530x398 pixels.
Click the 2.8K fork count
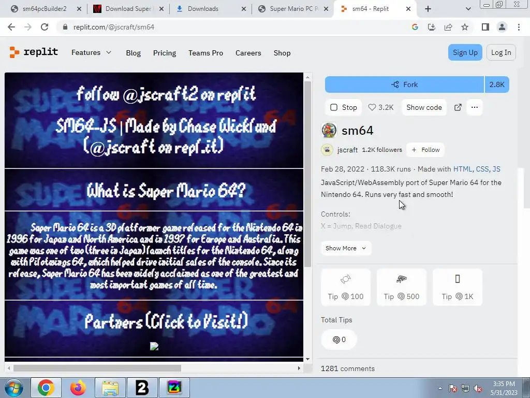click(497, 84)
